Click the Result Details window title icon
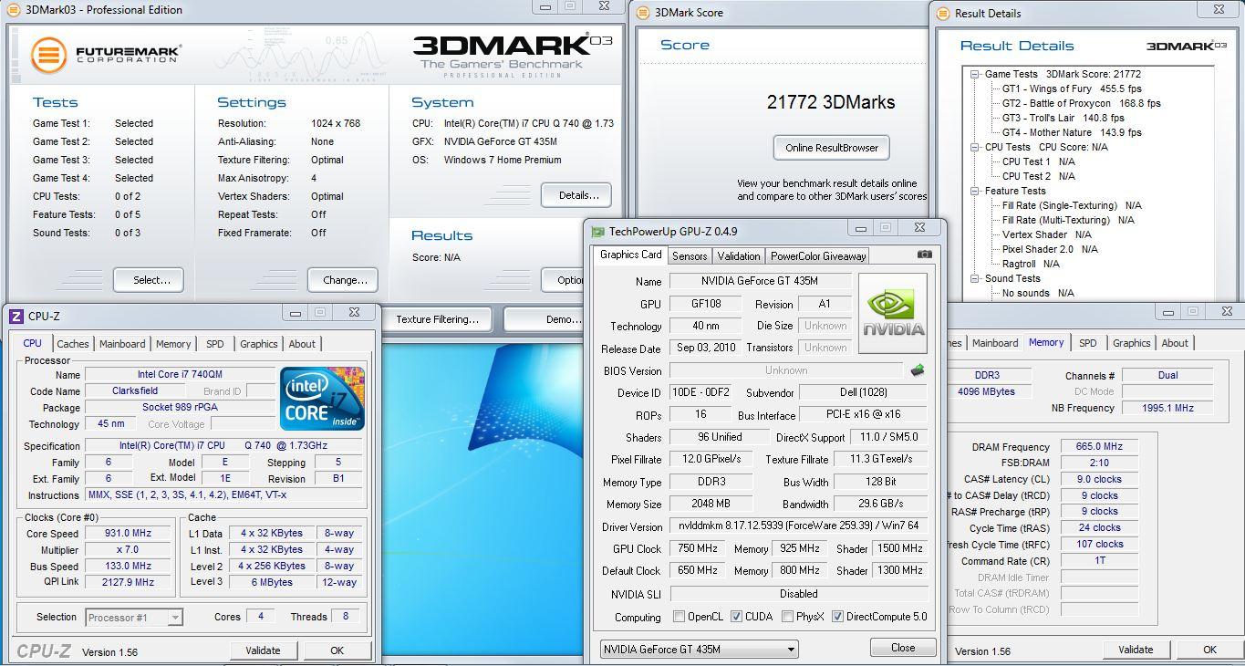 (x=942, y=13)
